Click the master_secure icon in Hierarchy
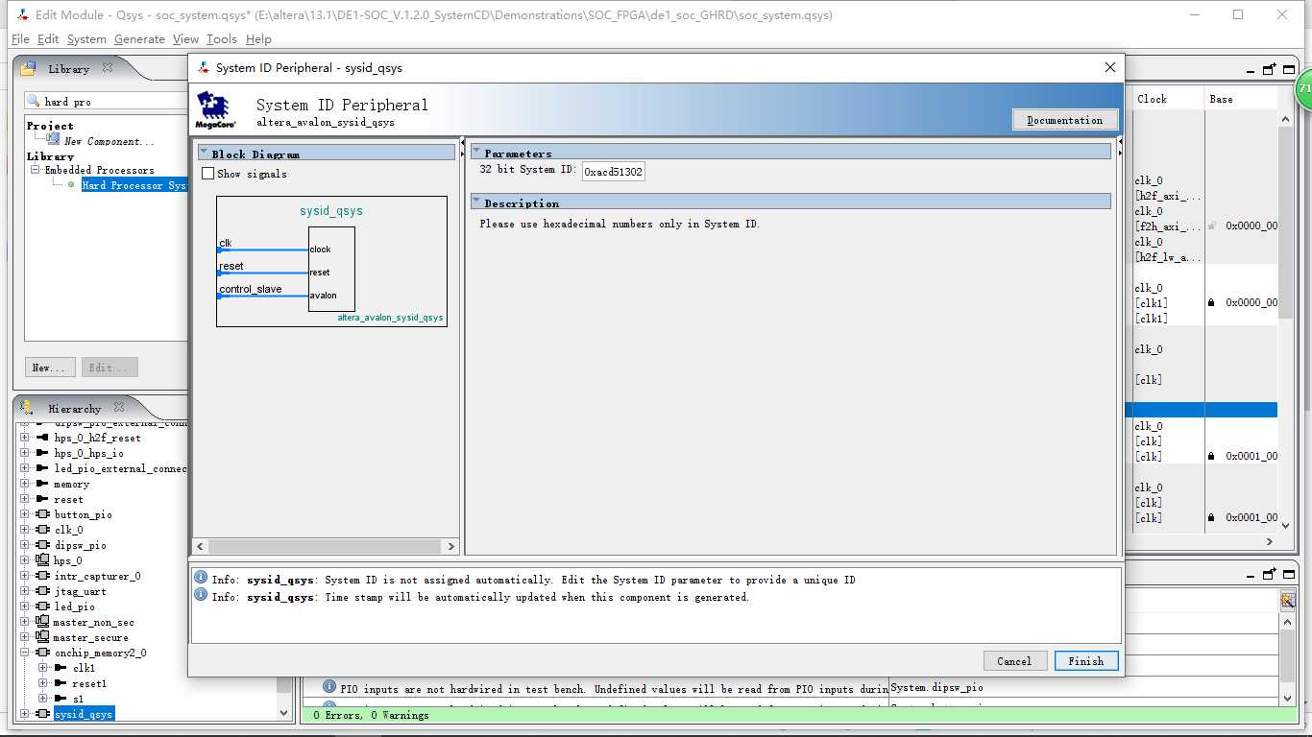The width and height of the screenshot is (1312, 737). [42, 637]
